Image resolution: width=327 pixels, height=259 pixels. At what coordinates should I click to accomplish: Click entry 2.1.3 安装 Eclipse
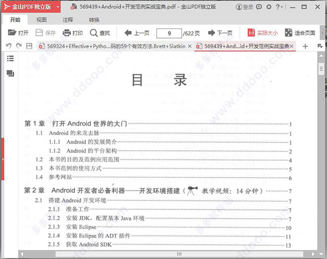point(169,227)
